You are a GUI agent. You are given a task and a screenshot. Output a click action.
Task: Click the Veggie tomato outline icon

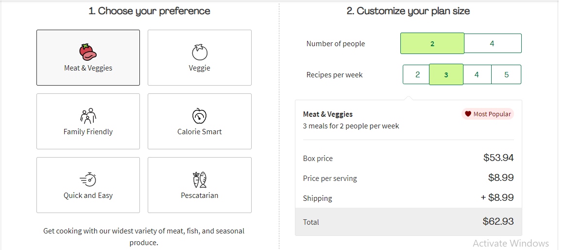(x=200, y=52)
